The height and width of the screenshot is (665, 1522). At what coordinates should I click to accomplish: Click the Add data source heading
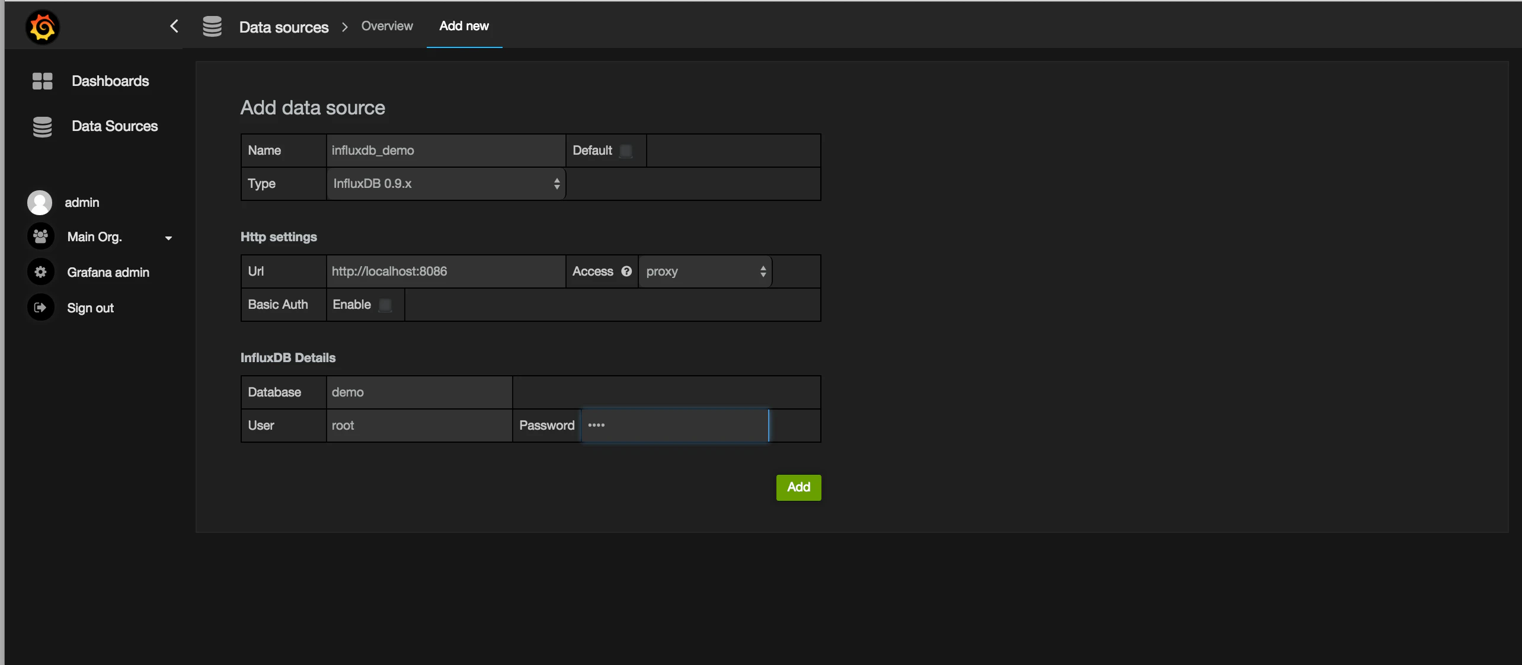312,108
